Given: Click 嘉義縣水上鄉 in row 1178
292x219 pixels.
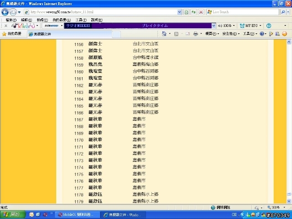Looking at the screenshot, I should pos(146,194).
